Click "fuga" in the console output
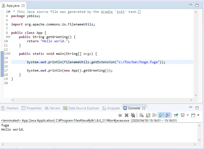The image size is (204, 149). pos(5,125)
